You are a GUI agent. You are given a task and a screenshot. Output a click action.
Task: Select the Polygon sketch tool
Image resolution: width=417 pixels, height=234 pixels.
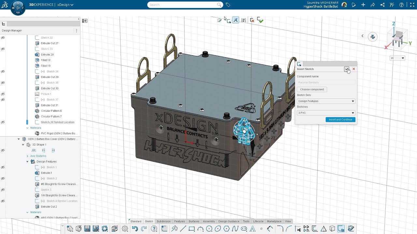point(227,229)
